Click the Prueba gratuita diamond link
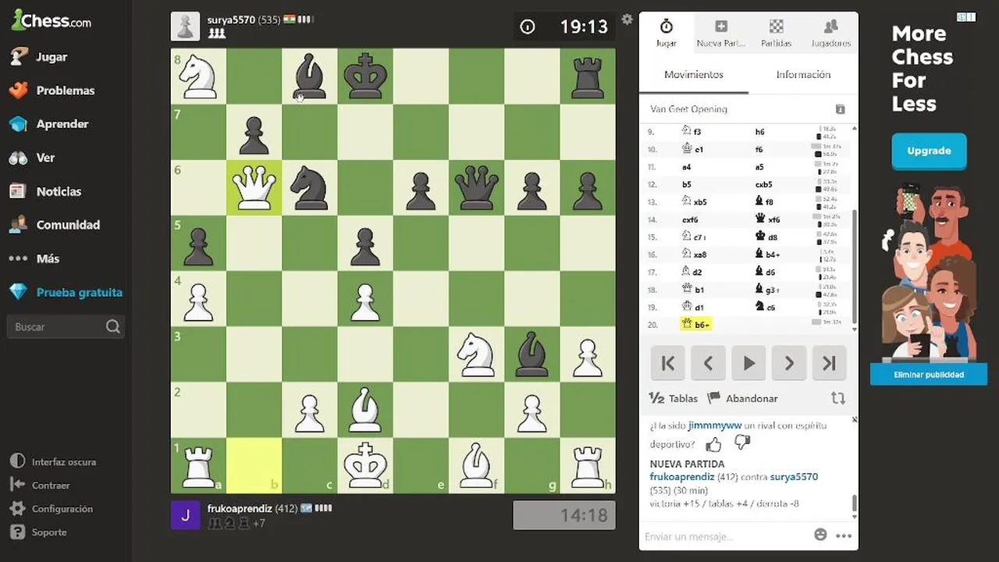The height and width of the screenshot is (562, 999). pos(79,293)
